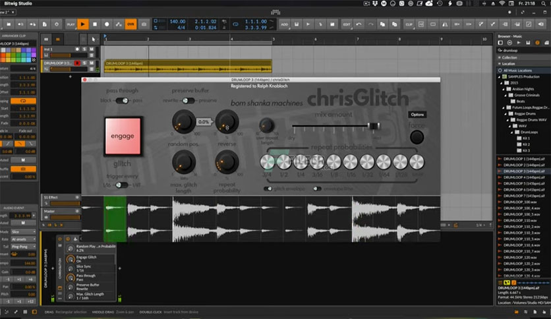Image resolution: width=551 pixels, height=319 pixels.
Task: Solo the DRUMLOOP 3 track
Action: click(x=84, y=63)
